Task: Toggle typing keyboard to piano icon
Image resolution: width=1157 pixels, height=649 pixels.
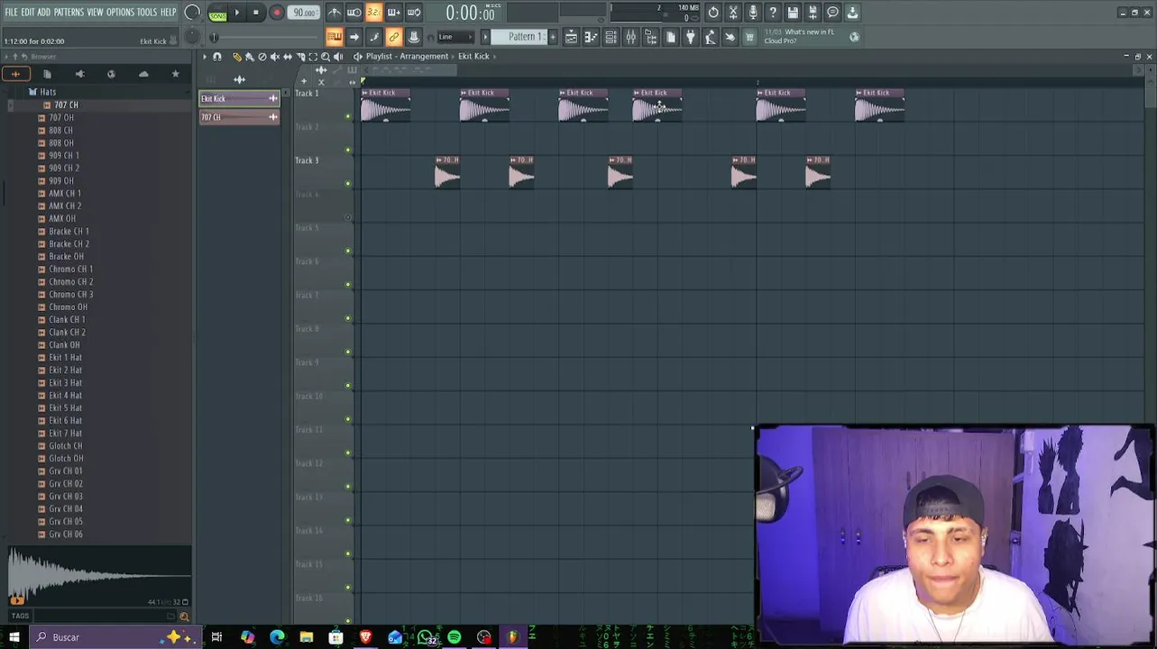Action: coord(334,37)
